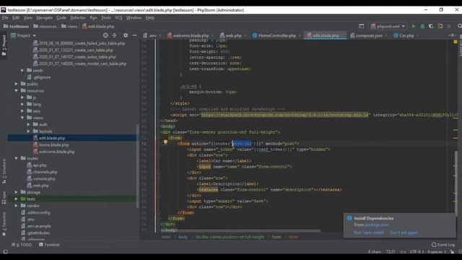Collapse the resources folder

click(16, 91)
